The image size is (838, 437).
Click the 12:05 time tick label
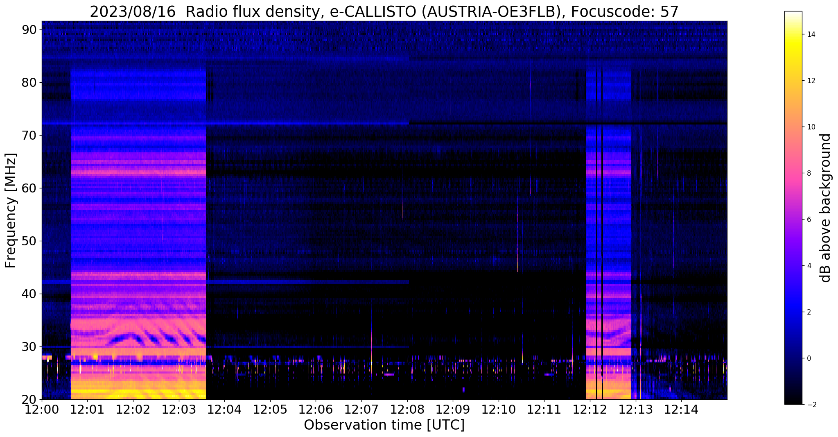click(x=270, y=409)
